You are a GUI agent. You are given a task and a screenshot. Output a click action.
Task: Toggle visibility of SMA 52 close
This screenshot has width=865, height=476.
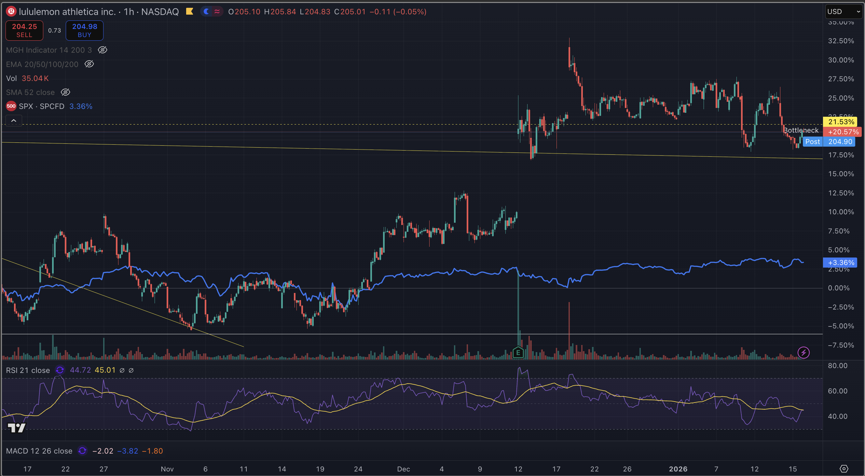(65, 92)
